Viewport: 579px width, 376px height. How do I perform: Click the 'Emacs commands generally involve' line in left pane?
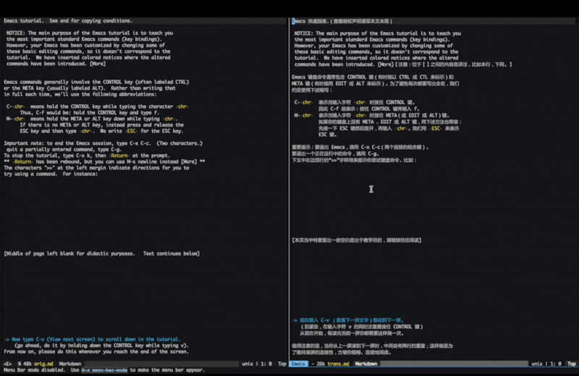[96, 82]
